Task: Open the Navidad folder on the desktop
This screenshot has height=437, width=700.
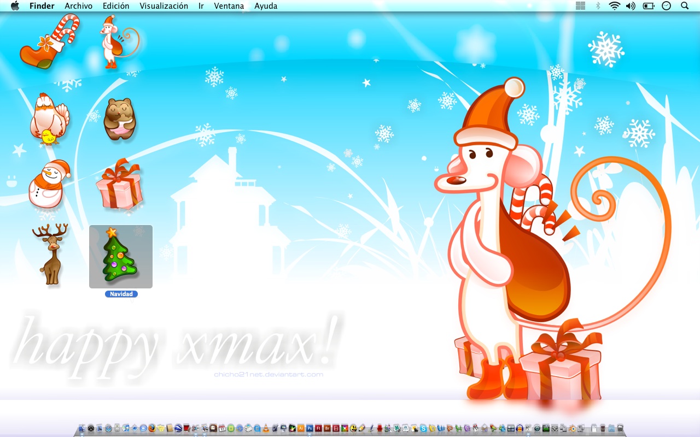Action: pyautogui.click(x=120, y=257)
